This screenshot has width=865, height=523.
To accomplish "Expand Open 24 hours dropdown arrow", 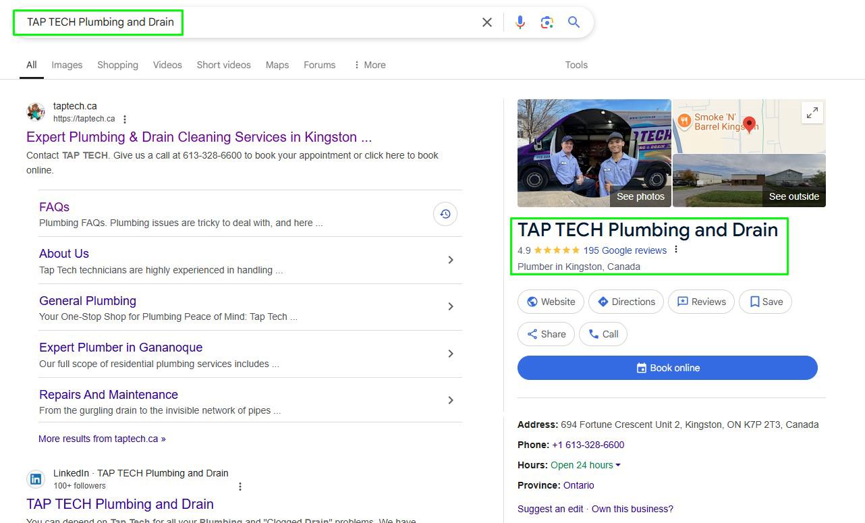I will pyautogui.click(x=618, y=465).
